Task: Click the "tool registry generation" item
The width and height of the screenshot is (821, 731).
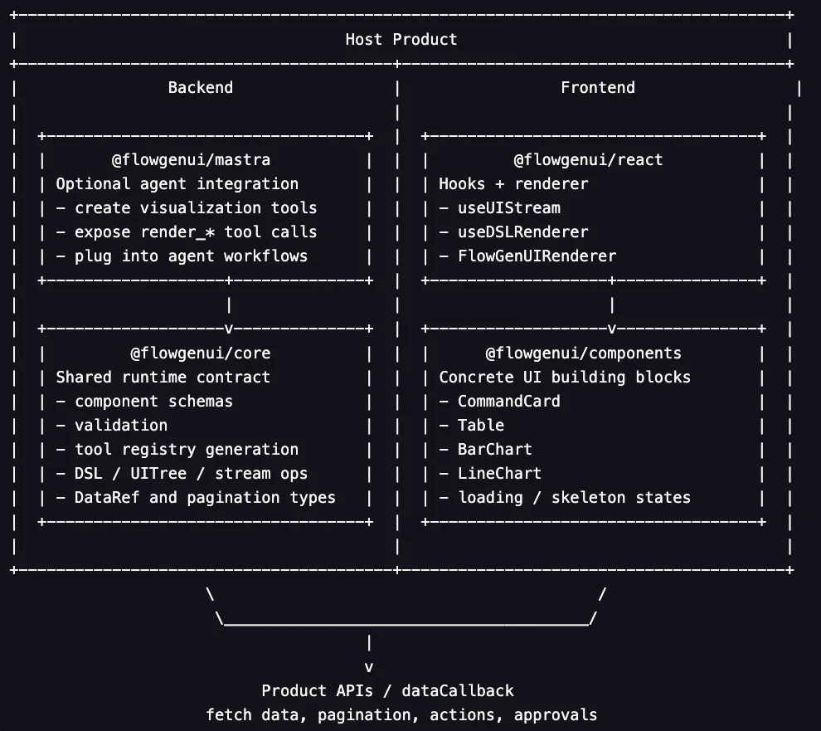Action: pyautogui.click(x=186, y=449)
